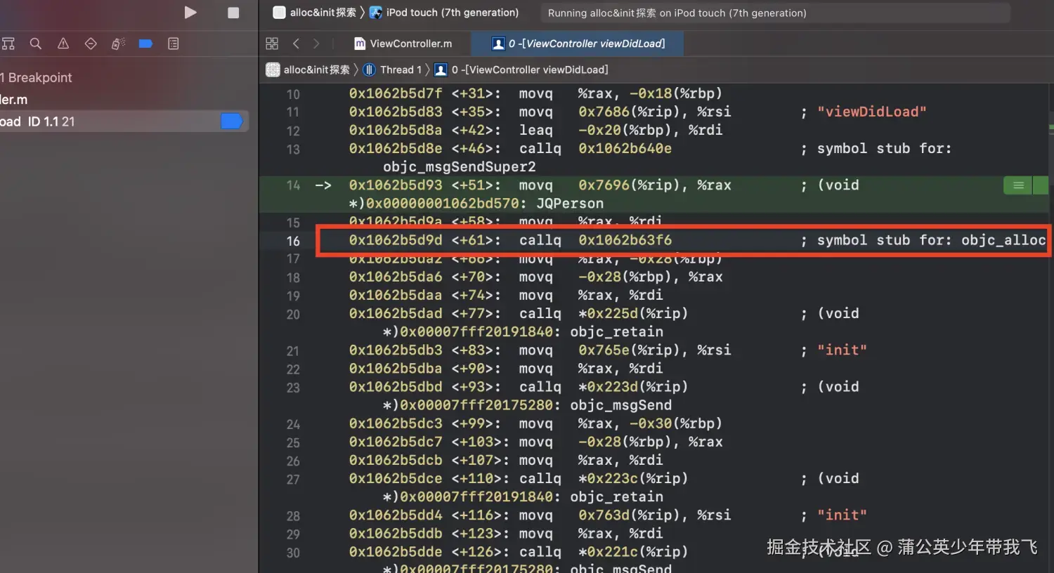
Task: Click the "viewDidLoad" comment string
Action: (871, 112)
